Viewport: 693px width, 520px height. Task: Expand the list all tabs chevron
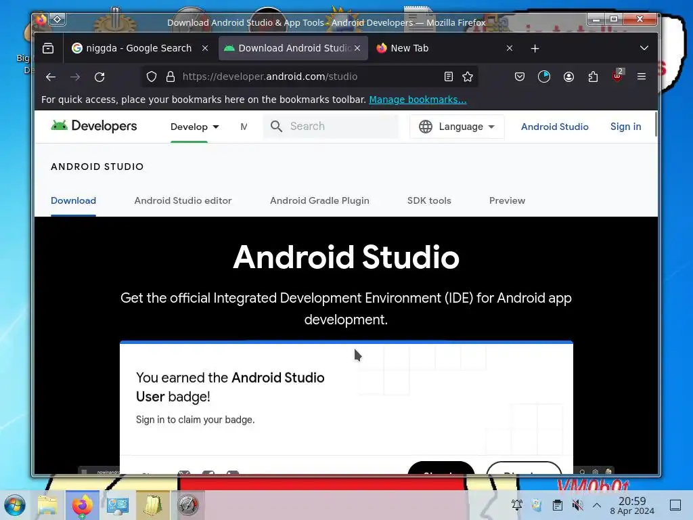[x=644, y=48]
